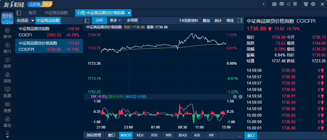The height and width of the screenshot is (140, 327).
Task: Remove the MACD indicator panel
Action: click(x=235, y=97)
